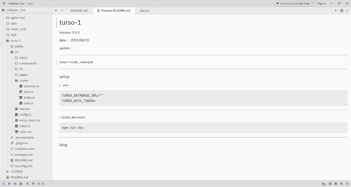The width and height of the screenshot is (351, 187).
Task: Open the terminal panel icon
Action: [x=330, y=184]
